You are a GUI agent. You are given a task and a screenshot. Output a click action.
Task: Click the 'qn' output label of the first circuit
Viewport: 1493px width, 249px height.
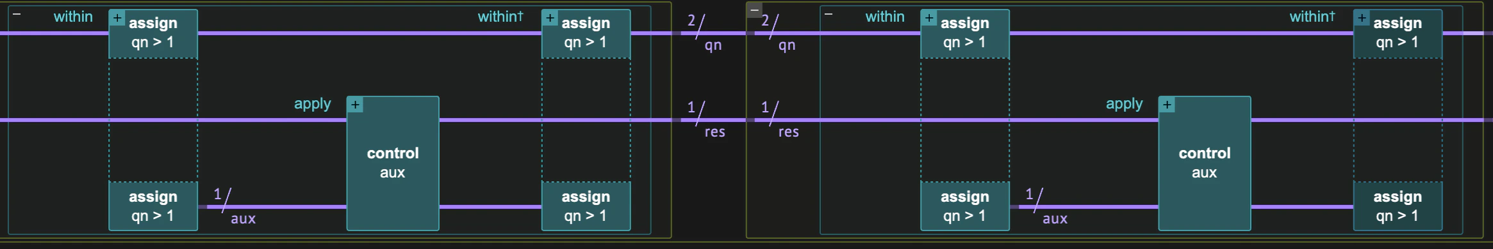tap(713, 45)
